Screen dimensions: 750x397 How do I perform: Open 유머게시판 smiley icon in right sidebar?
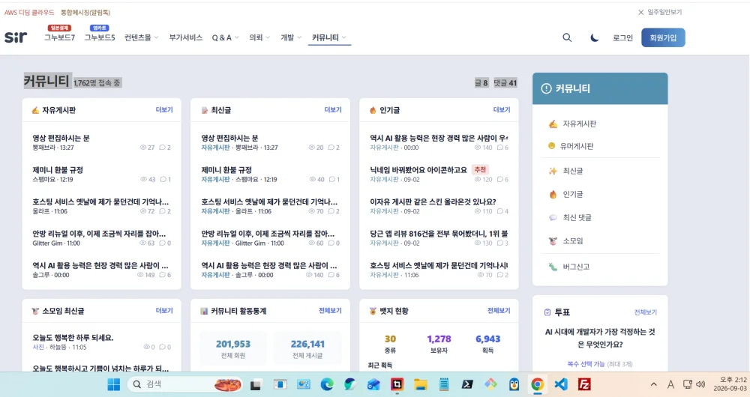[x=551, y=146]
